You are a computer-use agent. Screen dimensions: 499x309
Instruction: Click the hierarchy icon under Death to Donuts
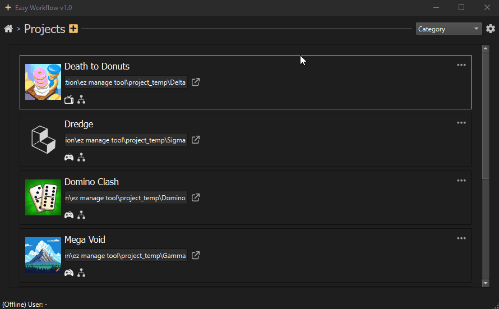click(x=81, y=100)
